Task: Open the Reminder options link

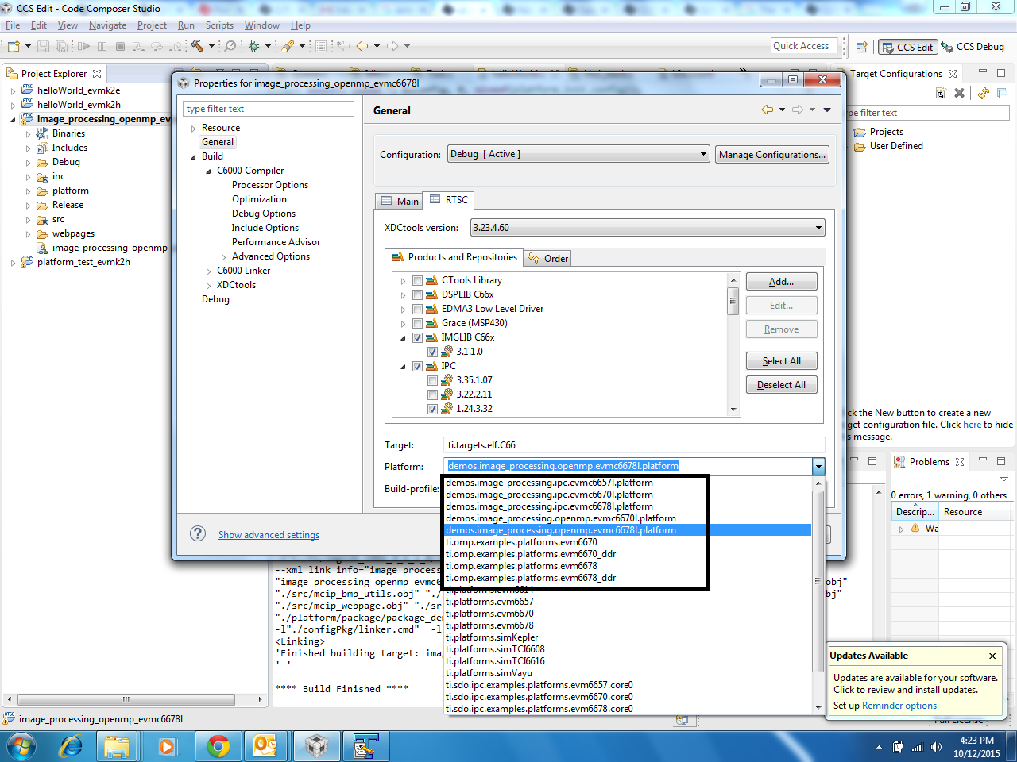Action: [x=899, y=706]
